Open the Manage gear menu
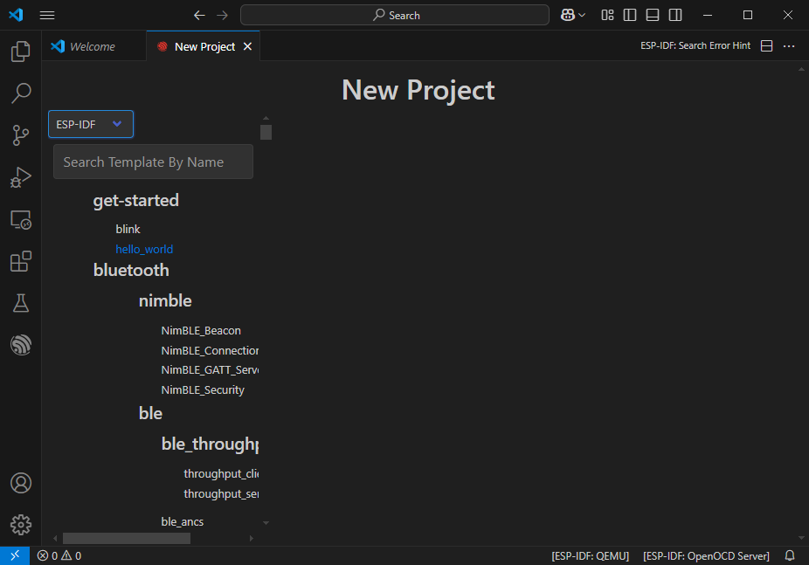Screen dimensions: 809x565 coord(21,525)
